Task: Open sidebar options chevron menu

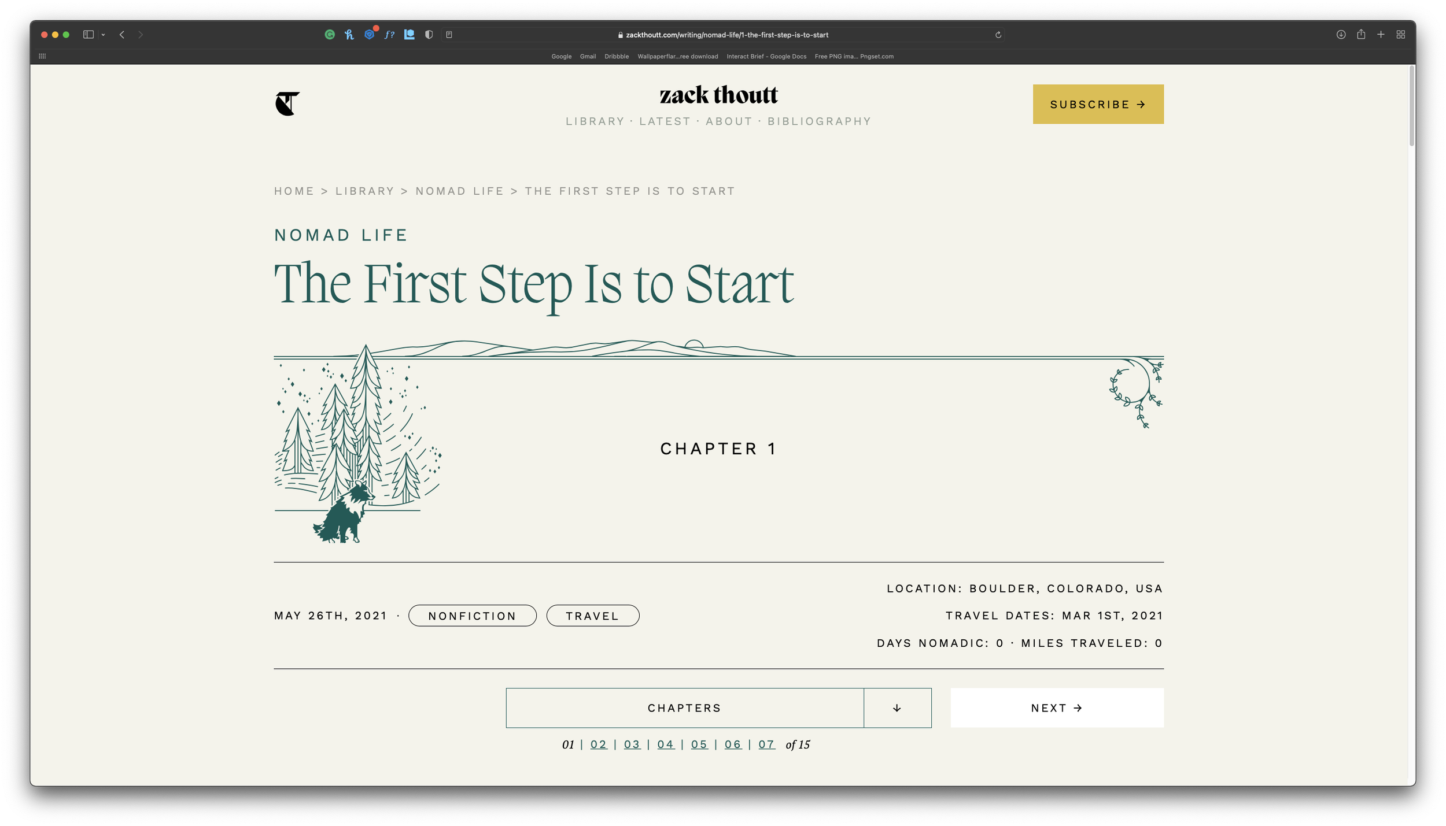Action: point(104,35)
